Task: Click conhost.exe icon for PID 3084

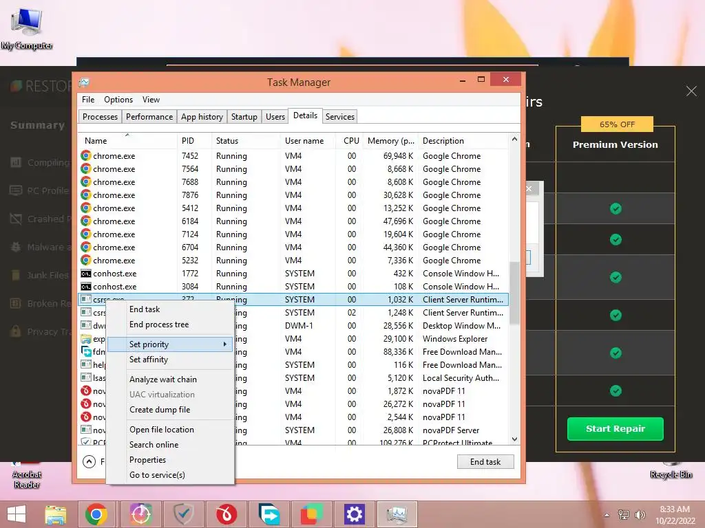Action: pyautogui.click(x=86, y=287)
